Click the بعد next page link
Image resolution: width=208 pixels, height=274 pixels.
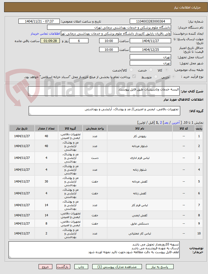point(166,123)
